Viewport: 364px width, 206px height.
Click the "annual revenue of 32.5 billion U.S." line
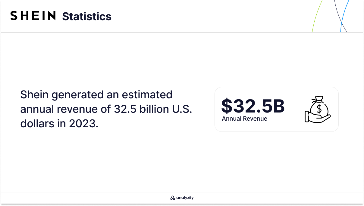coord(106,109)
